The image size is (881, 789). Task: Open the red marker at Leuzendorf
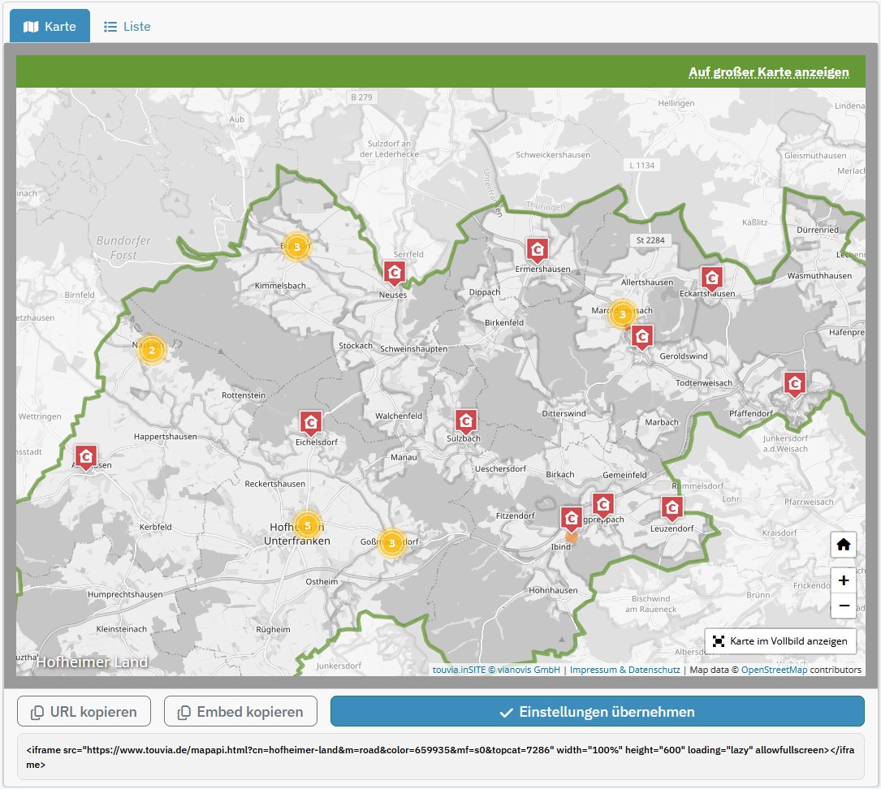672,508
